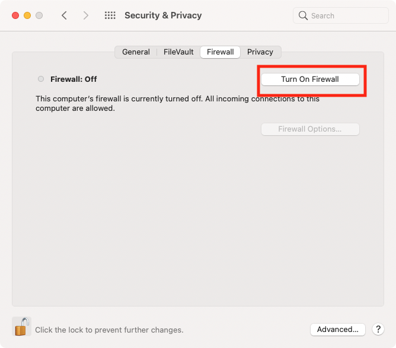Go forward with the right chevron arrow

(x=86, y=15)
